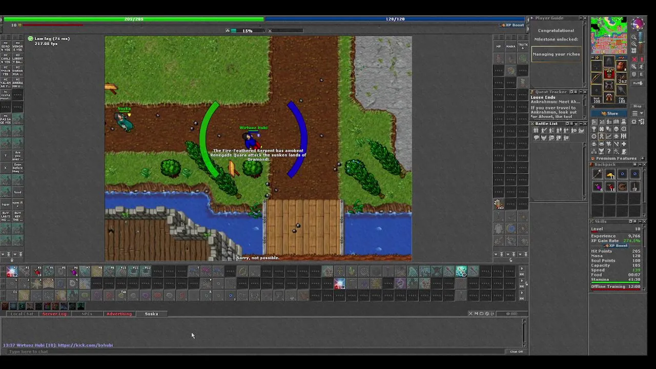
Task: Switch to the Advertising chat tab
Action: [119, 314]
